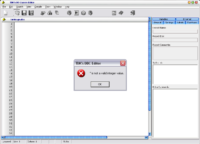Open help via the question mark book icon
The height and width of the screenshot is (144, 200).
click(x=121, y=13)
